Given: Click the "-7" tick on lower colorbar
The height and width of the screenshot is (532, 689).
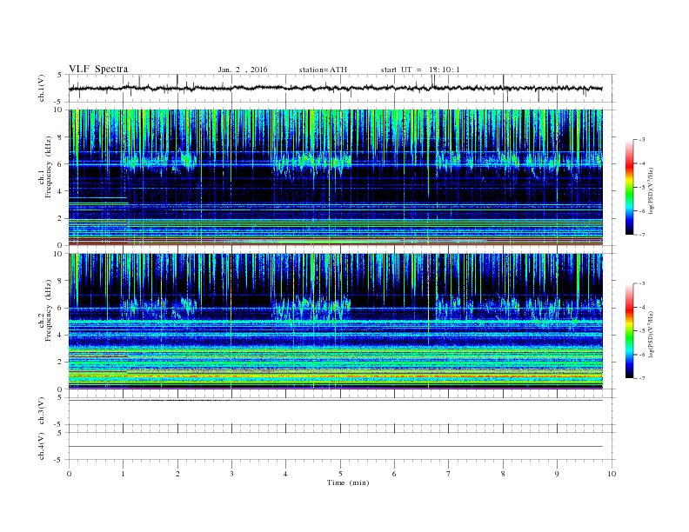Looking at the screenshot, I should [x=642, y=378].
